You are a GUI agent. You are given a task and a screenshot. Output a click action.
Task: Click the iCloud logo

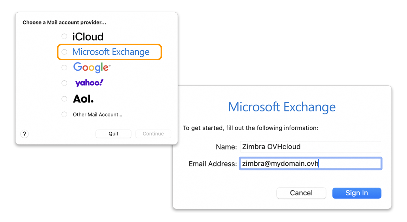click(x=88, y=36)
